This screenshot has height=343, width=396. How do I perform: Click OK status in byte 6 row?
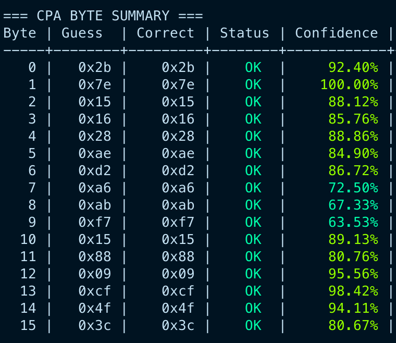click(253, 170)
